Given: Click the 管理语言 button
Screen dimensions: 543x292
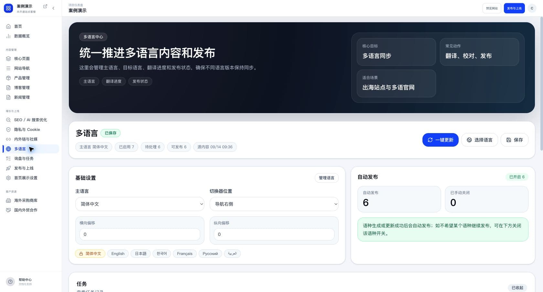Looking at the screenshot, I should (326, 178).
